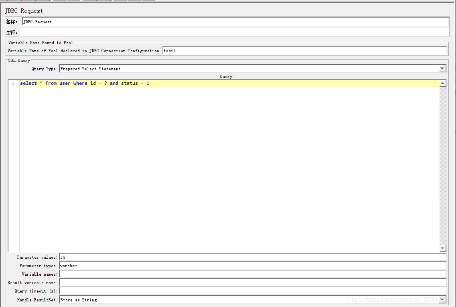Click the 'select' keyword in the query
Viewport: 456px width, 307px height.
click(28, 83)
